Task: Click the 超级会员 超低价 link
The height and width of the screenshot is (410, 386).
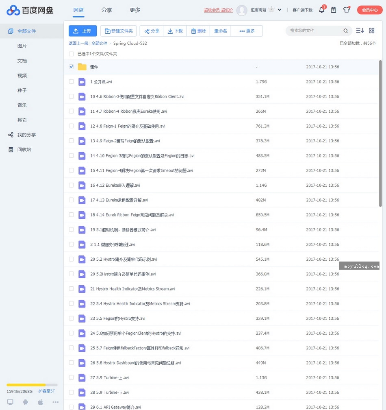Action: [x=218, y=10]
